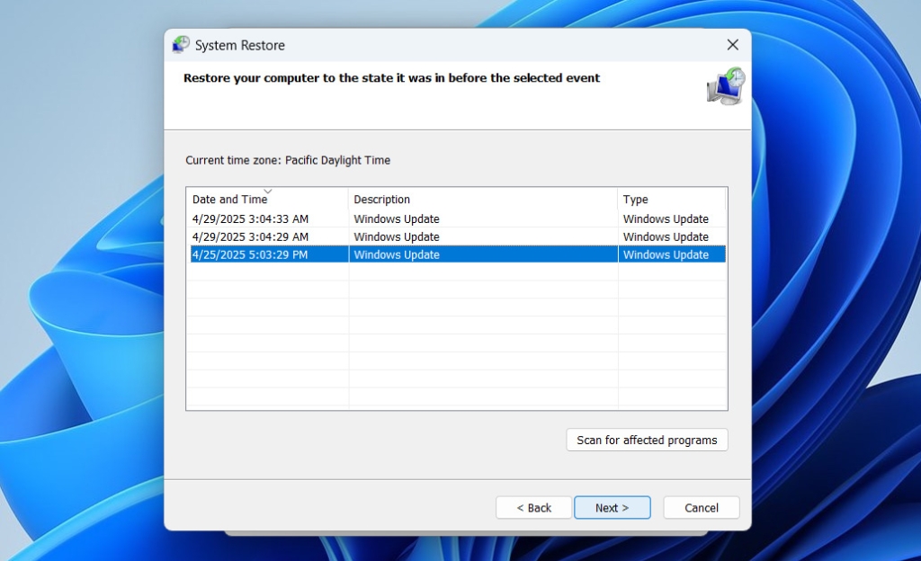Click the Current time zone label text
Screen dimensions: 921x561
tap(288, 159)
